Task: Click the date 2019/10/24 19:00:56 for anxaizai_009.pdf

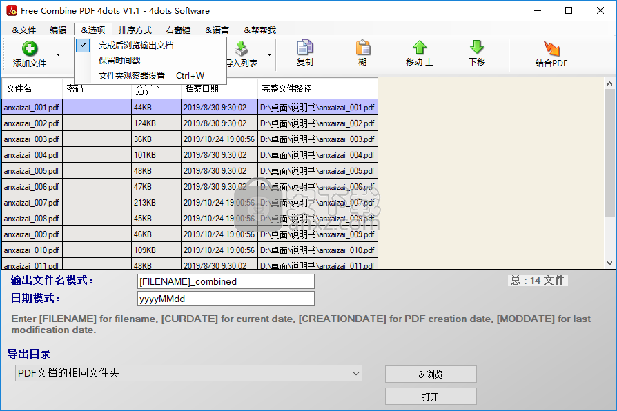Action: [x=219, y=234]
